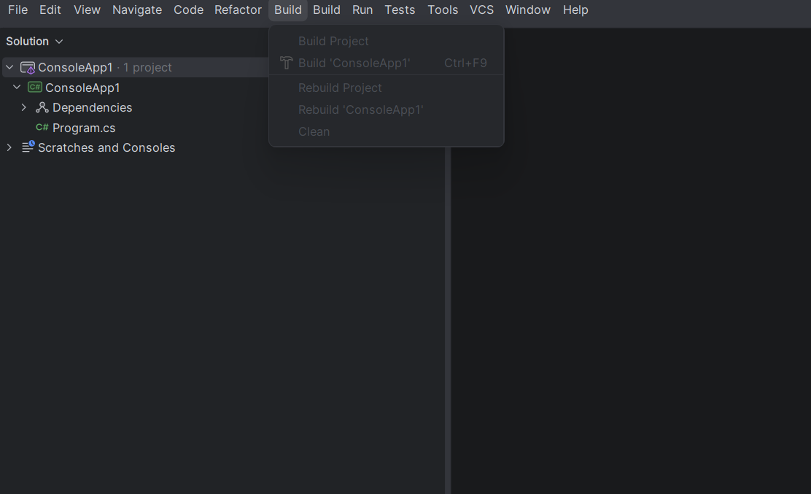
Task: Open the Run menu
Action: [x=362, y=9]
